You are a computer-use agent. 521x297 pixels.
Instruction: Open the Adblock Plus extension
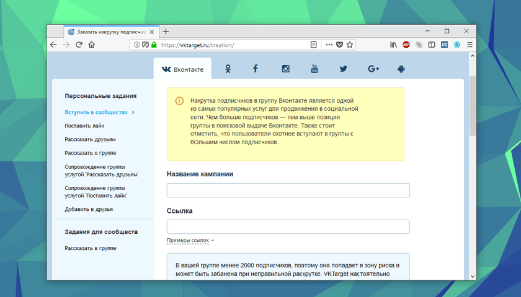click(x=406, y=45)
